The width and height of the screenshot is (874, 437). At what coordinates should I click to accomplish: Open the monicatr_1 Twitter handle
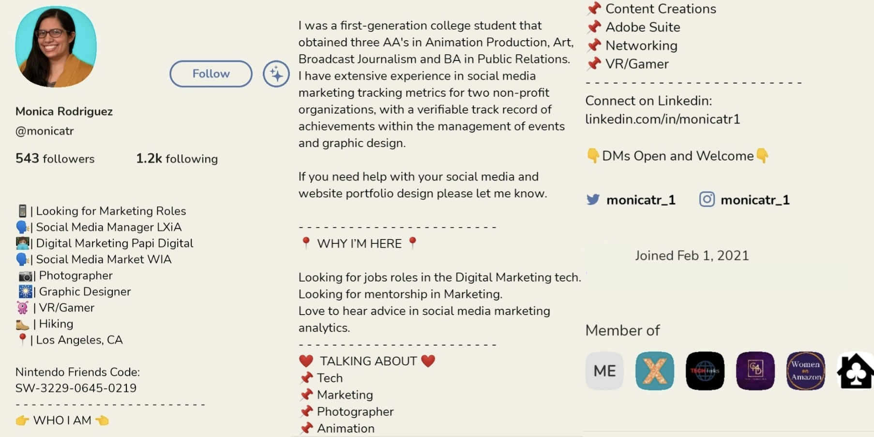tap(641, 200)
